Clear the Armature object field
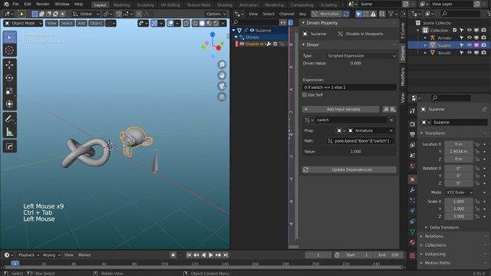The height and width of the screenshot is (276, 491). pos(391,130)
